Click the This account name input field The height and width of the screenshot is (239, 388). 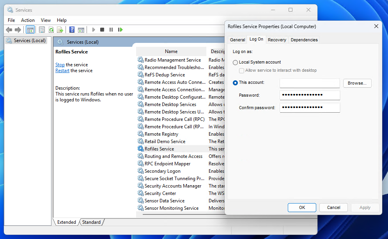pyautogui.click(x=310, y=83)
